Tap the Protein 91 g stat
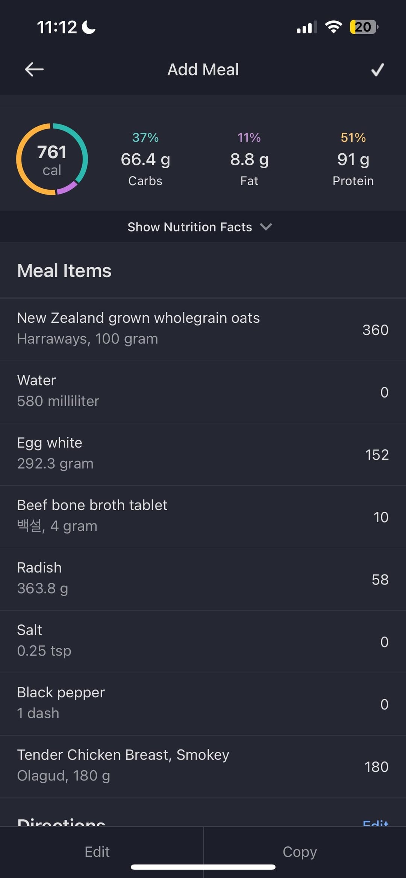The width and height of the screenshot is (406, 878). tap(353, 160)
